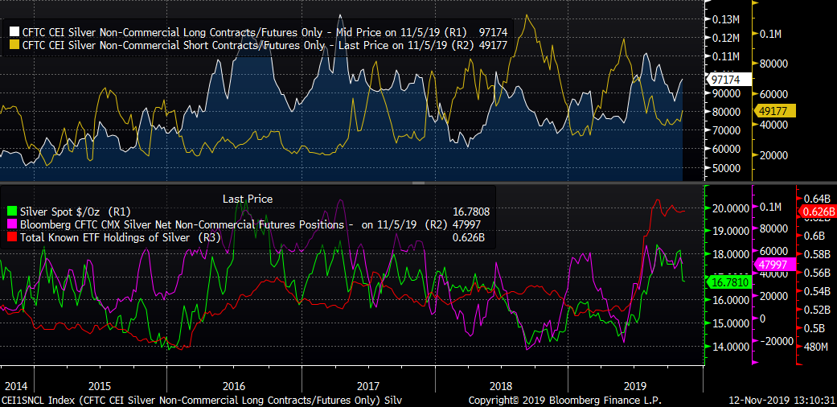The image size is (837, 407).
Task: Click the panel divider handle between charts
Action: point(418,183)
